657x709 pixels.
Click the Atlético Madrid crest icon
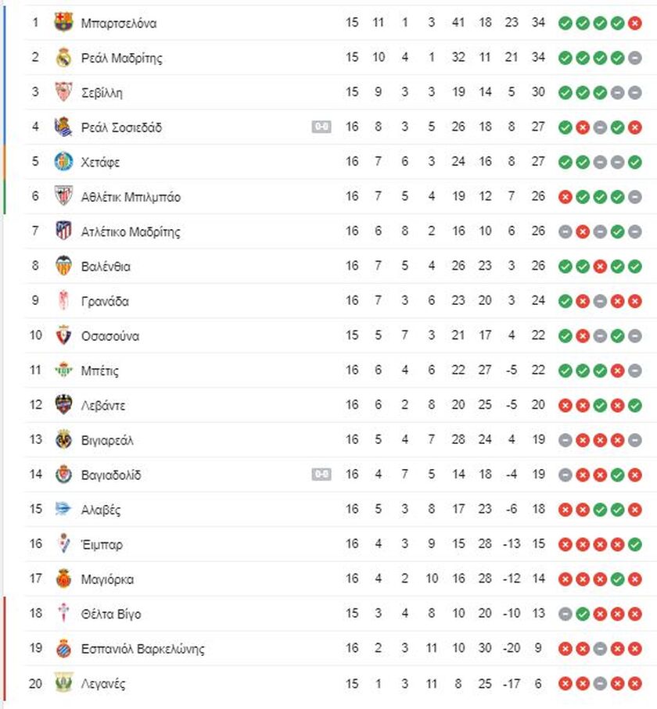63,231
